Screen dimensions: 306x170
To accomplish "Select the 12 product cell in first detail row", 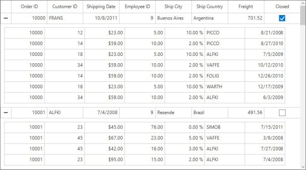I will point(65,33).
